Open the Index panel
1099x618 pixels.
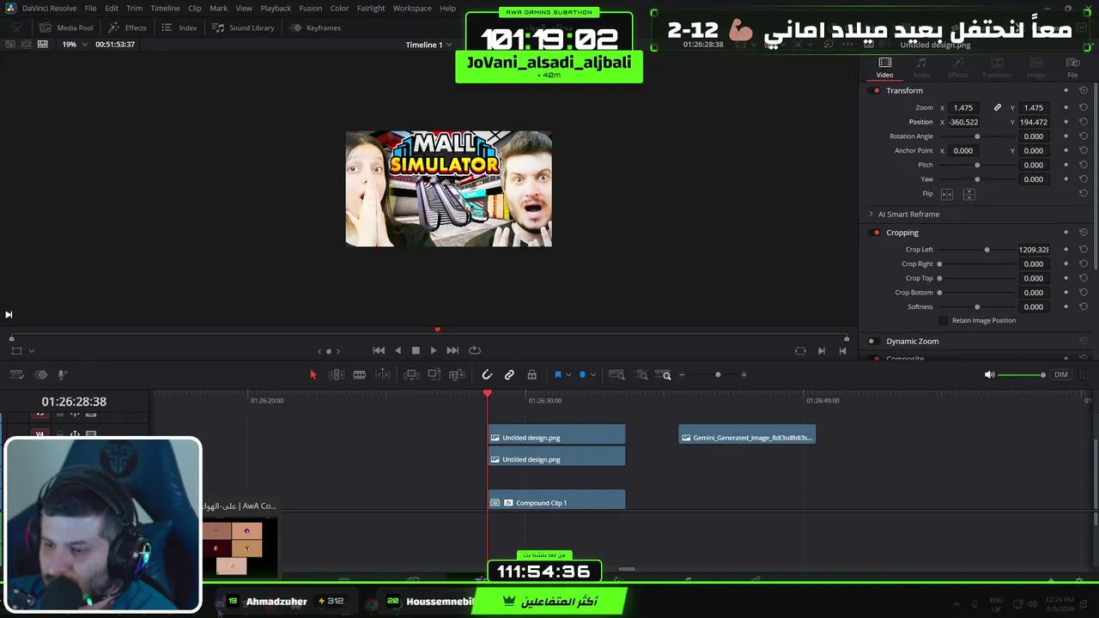coord(179,27)
